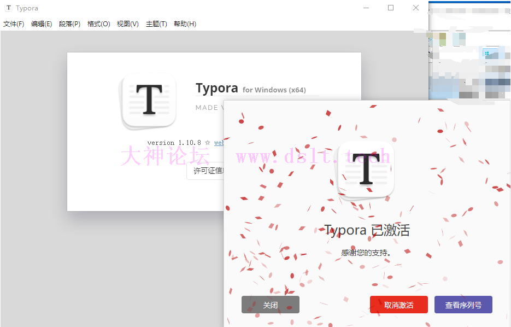Open the 编辑(E) menu

tap(42, 24)
